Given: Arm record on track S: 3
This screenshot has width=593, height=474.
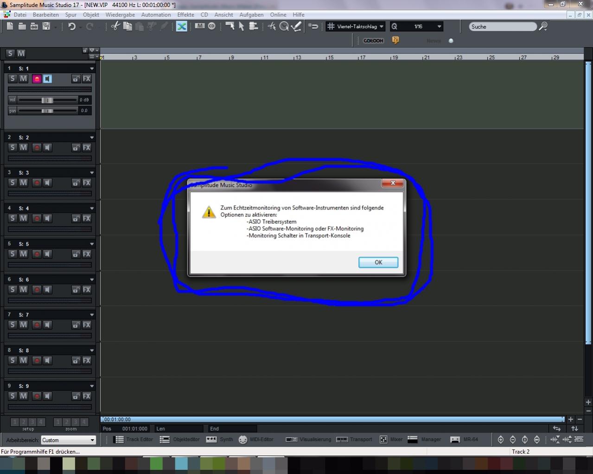Looking at the screenshot, I should coord(37,183).
